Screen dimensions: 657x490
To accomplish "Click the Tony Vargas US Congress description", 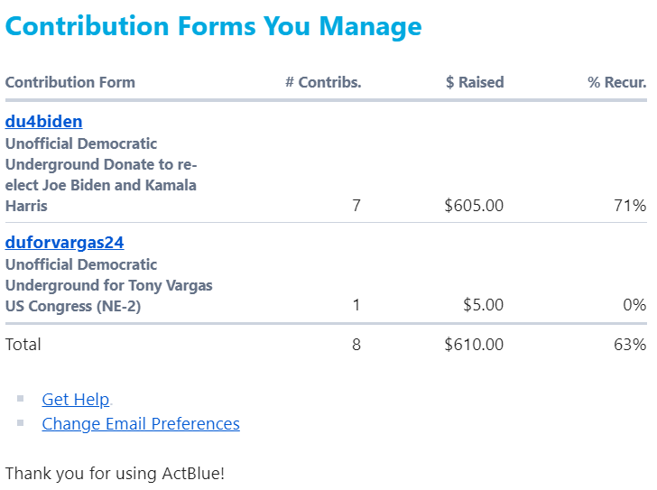I will (108, 285).
